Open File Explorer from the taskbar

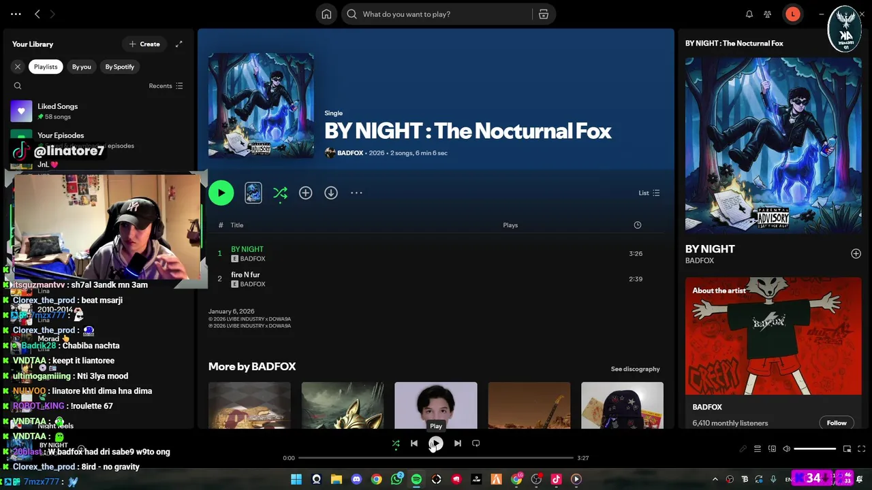(x=336, y=480)
